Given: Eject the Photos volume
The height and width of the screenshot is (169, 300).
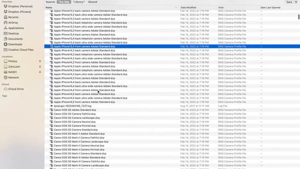Looking at the screenshot, I should pos(40,61).
